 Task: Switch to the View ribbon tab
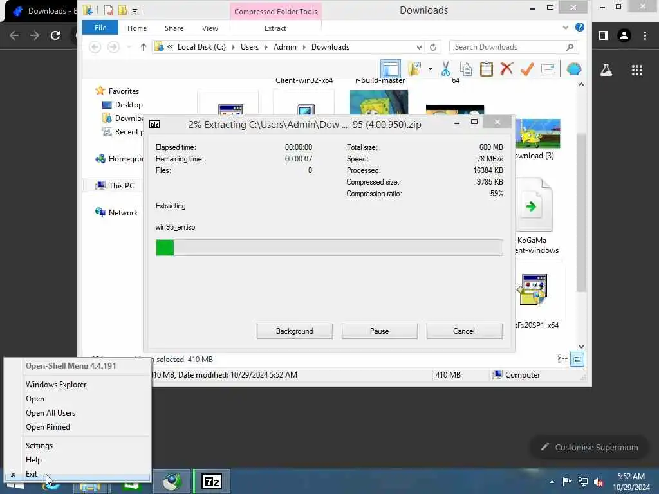(210, 28)
